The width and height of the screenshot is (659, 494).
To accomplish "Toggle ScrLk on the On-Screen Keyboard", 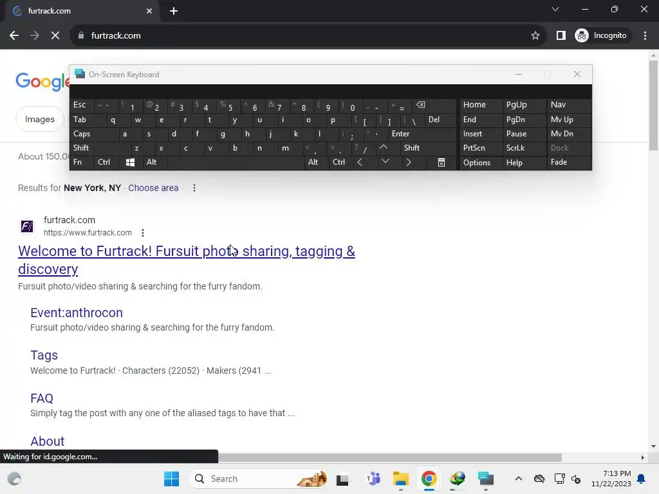I will point(524,148).
